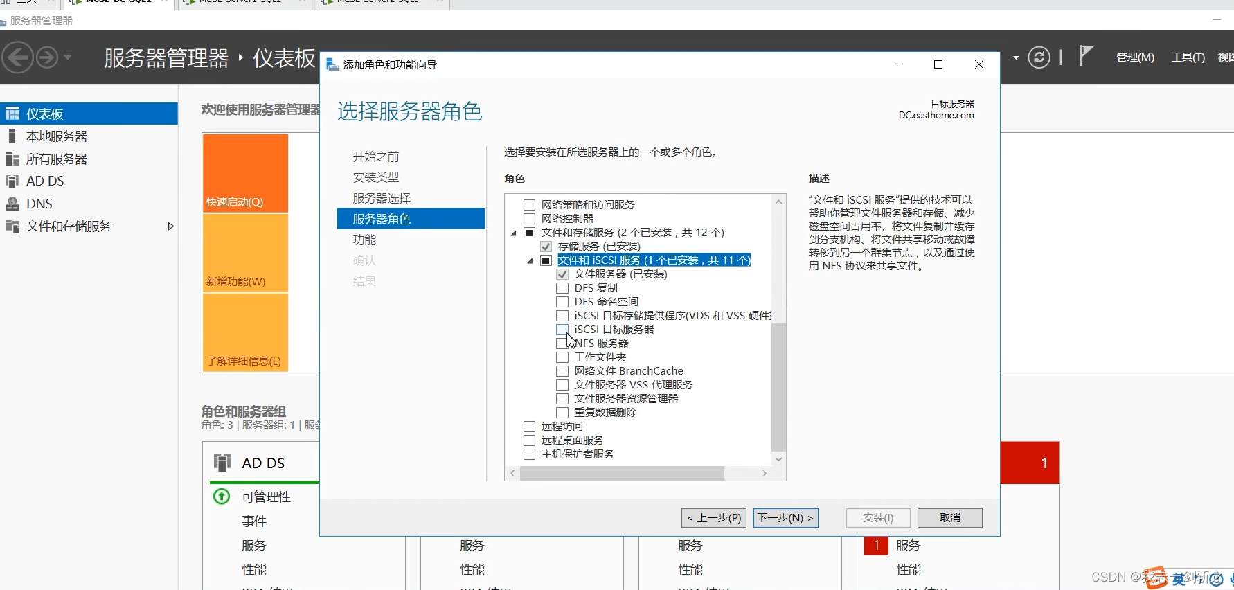The height and width of the screenshot is (590, 1234).
Task: Toggle 文件和存储服务 role checkbox
Action: 530,233
